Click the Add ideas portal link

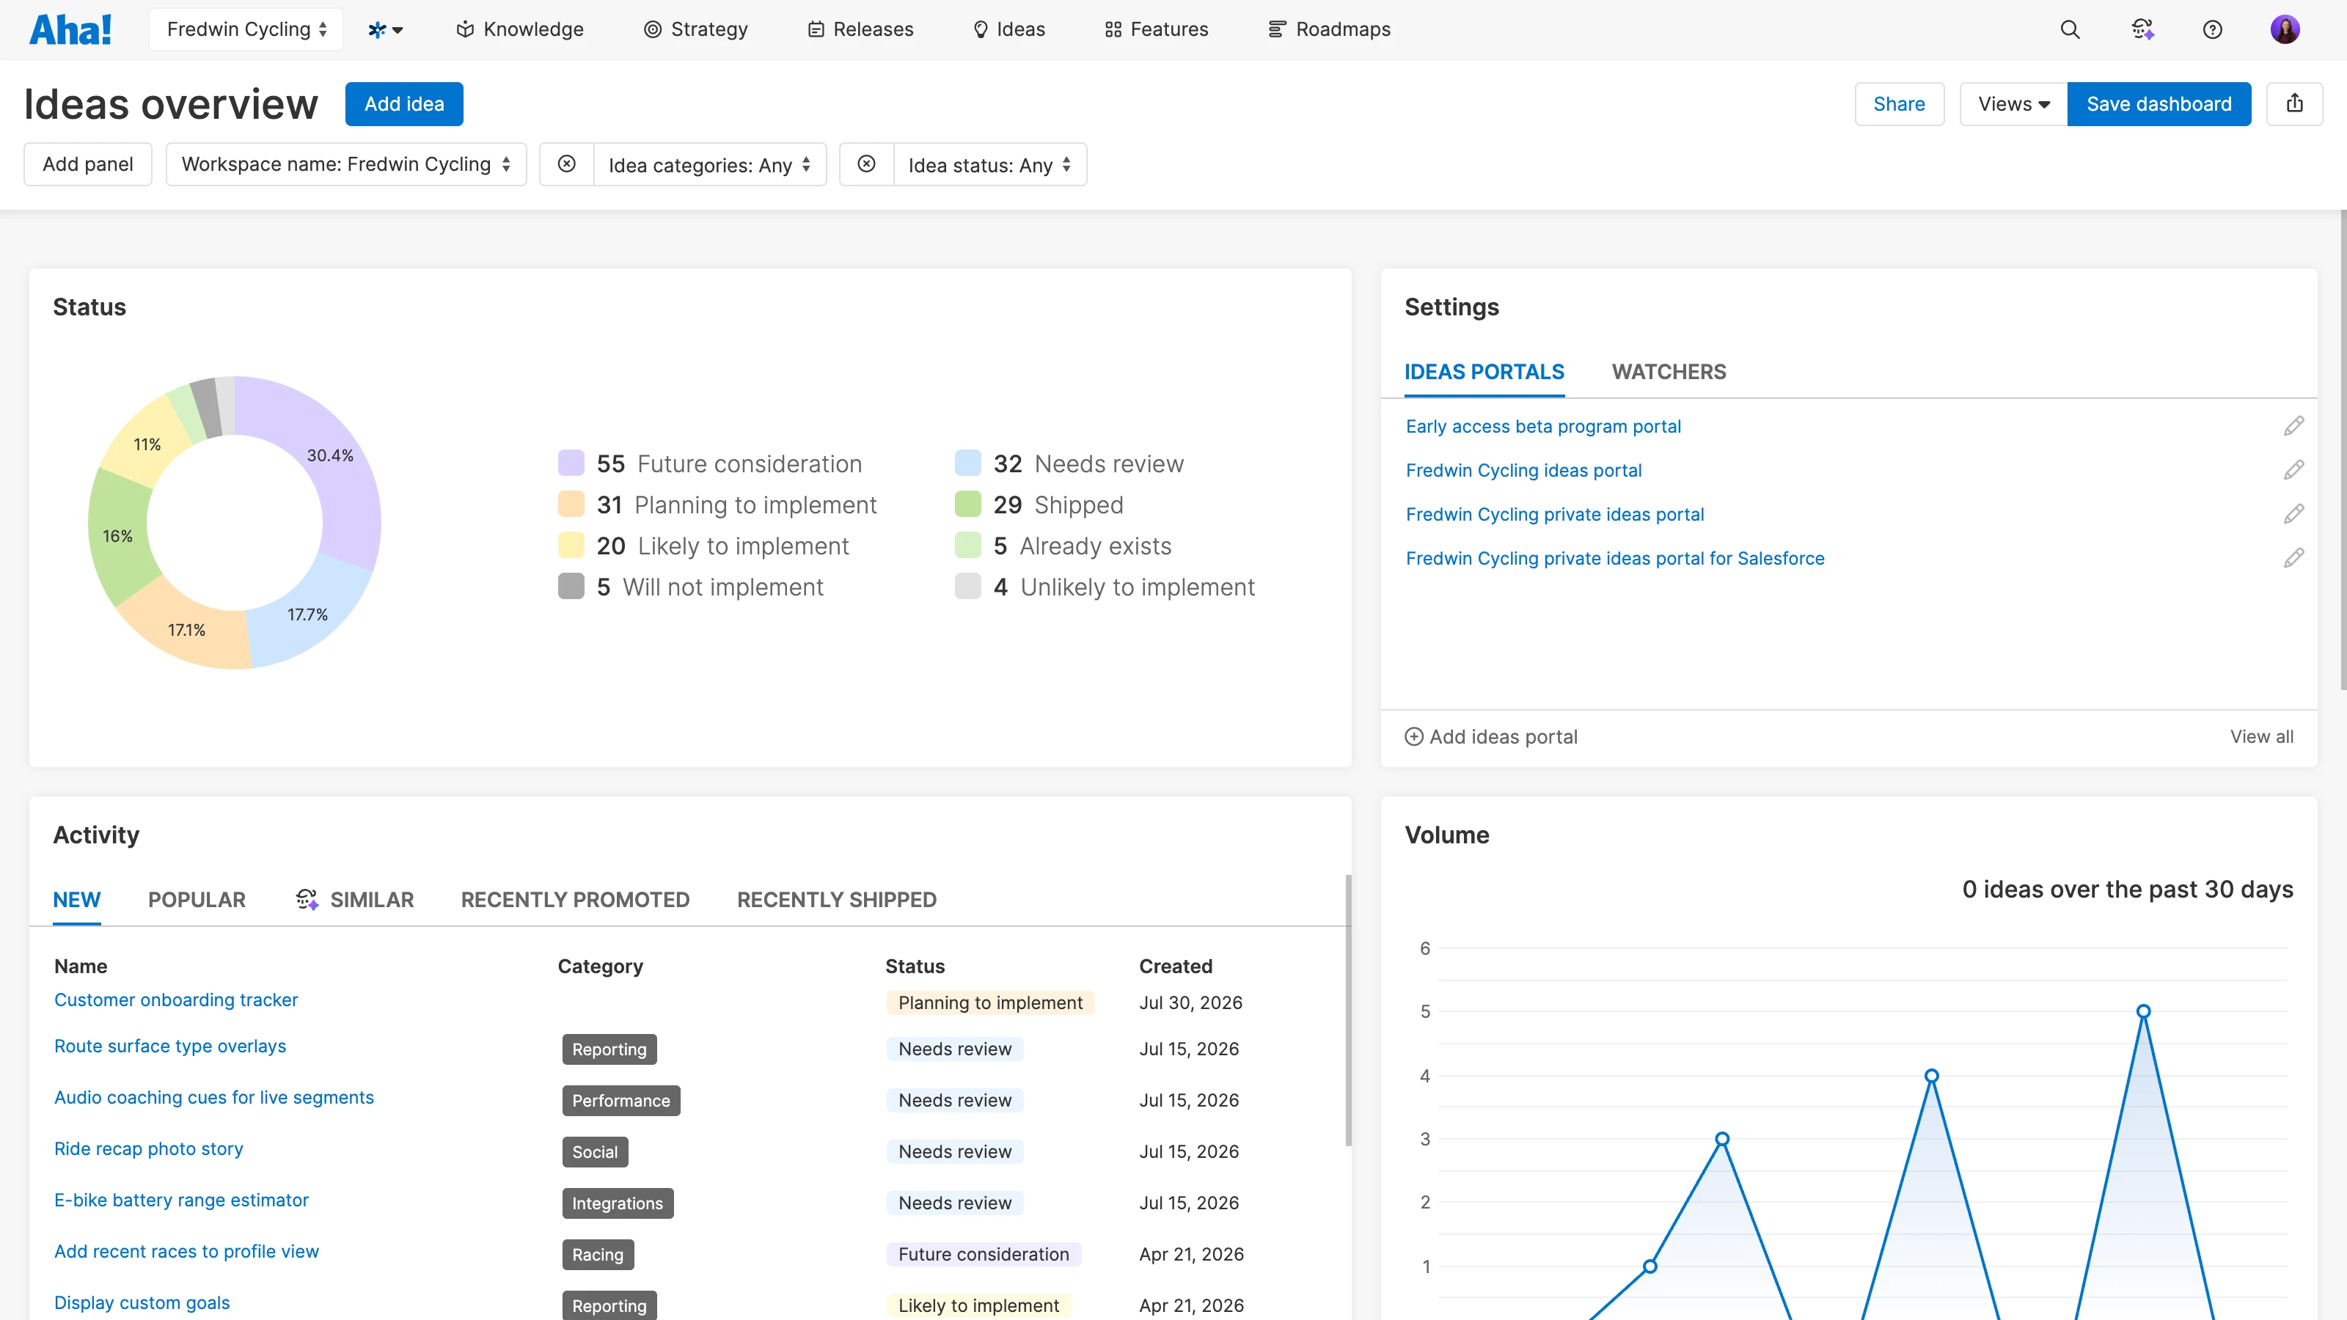click(x=1504, y=736)
